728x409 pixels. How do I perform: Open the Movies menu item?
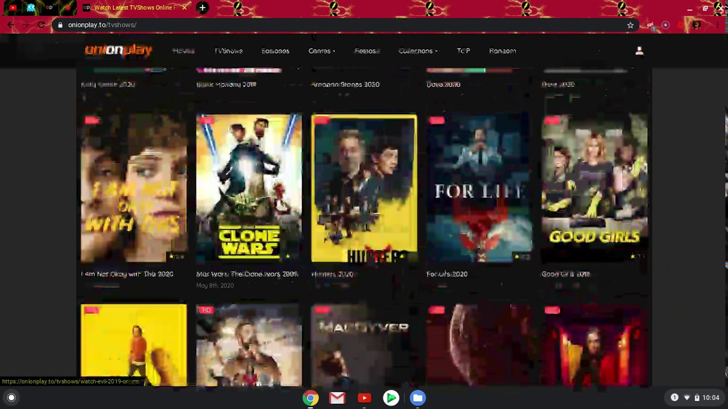(183, 51)
